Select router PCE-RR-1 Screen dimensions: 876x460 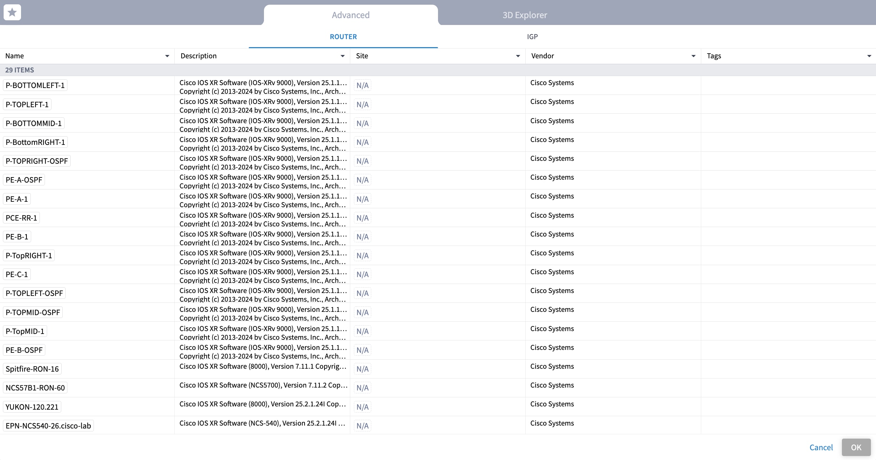[x=21, y=218]
